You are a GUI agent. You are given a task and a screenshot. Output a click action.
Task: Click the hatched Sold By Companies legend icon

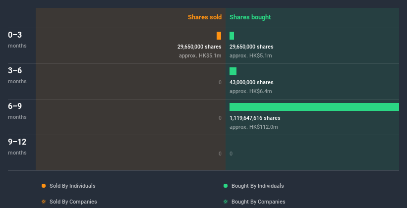(44, 202)
